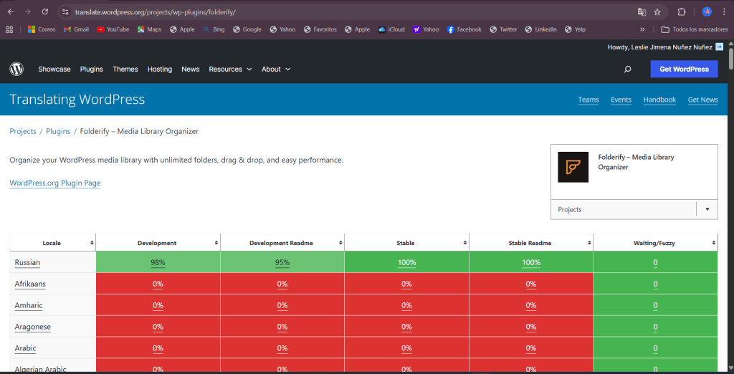Click the Get WordPress button
The width and height of the screenshot is (734, 374).
coord(684,69)
